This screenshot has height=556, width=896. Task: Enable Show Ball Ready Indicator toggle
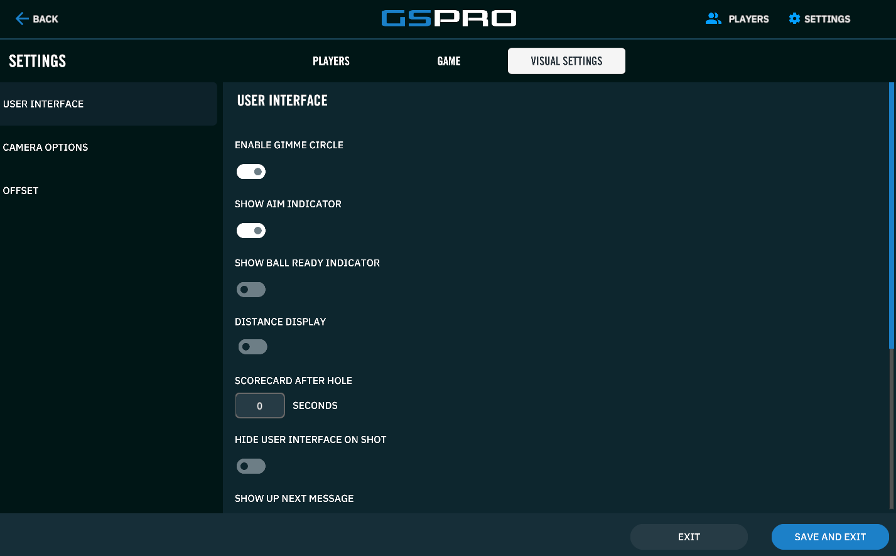[x=251, y=290]
